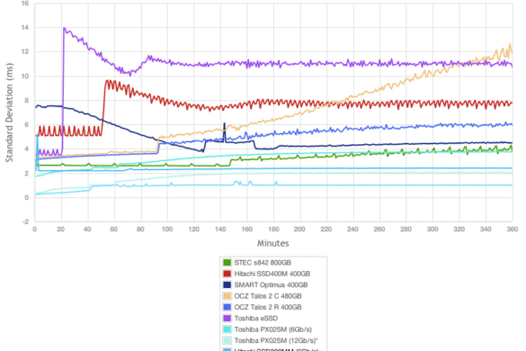Image resolution: width=526 pixels, height=351 pixels.
Task: Select the 'STEC s842 800GB' legend label
Action: click(x=263, y=263)
